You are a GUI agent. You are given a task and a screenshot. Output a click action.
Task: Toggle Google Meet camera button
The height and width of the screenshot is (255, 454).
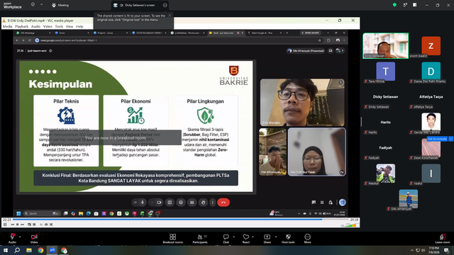point(159,203)
